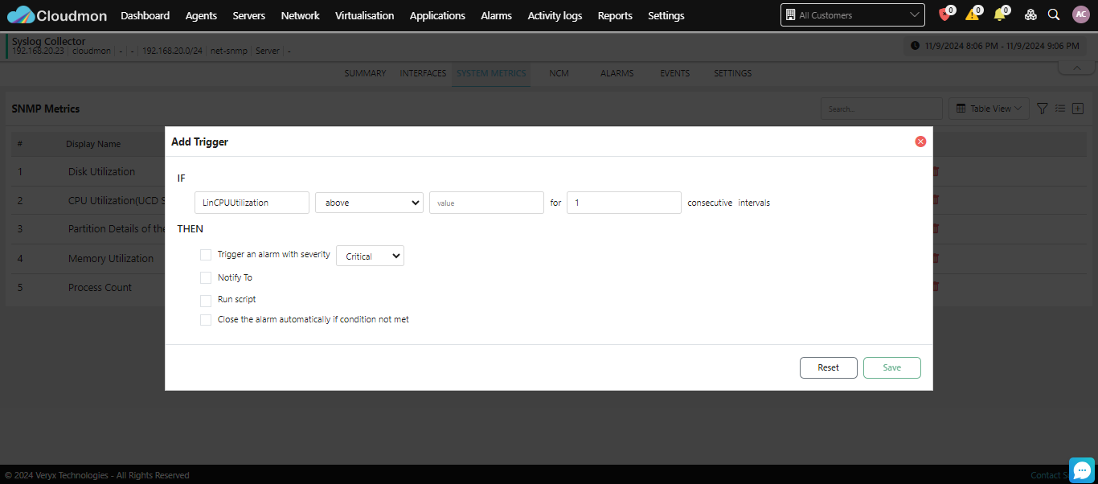The height and width of the screenshot is (484, 1098).
Task: Click the checklist columns icon
Action: [x=1060, y=109]
